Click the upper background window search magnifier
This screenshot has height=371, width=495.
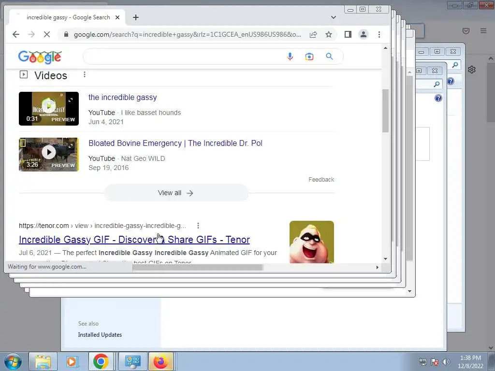[x=455, y=65]
